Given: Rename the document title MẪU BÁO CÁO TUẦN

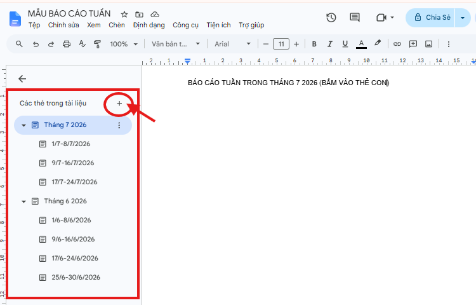Looking at the screenshot, I should (x=69, y=14).
